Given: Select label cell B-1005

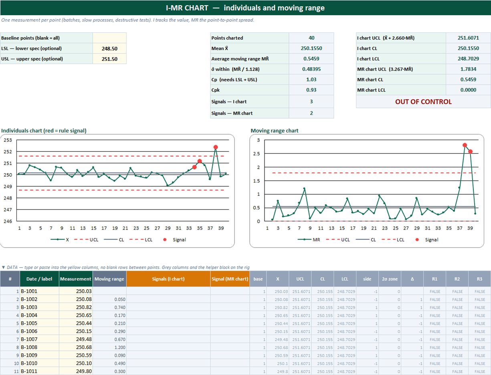Looking at the screenshot, I should [x=39, y=323].
